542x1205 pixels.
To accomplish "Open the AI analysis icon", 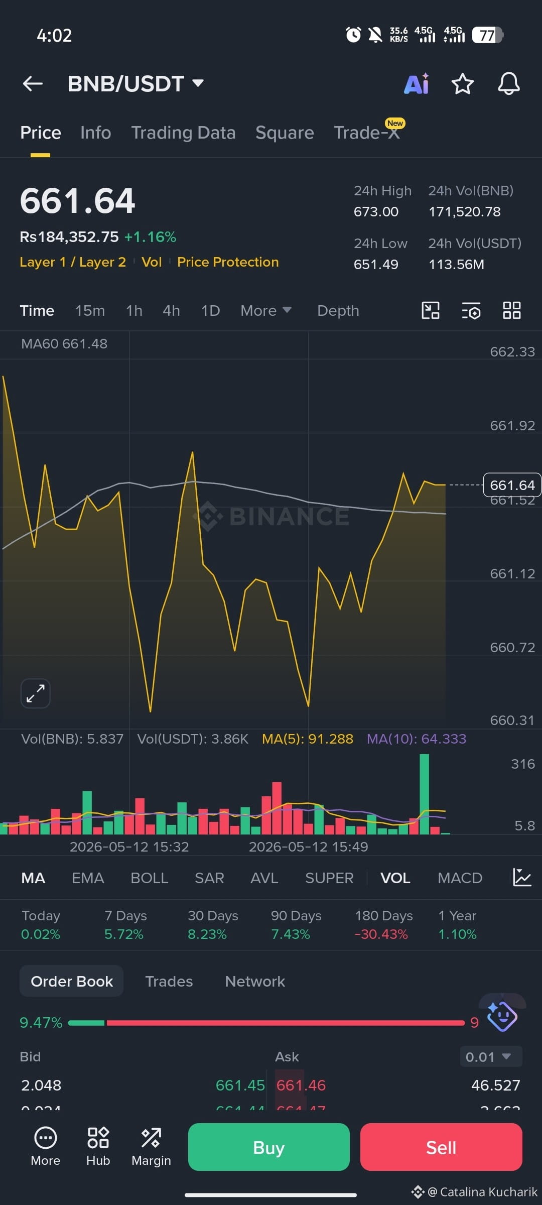I will tap(417, 84).
